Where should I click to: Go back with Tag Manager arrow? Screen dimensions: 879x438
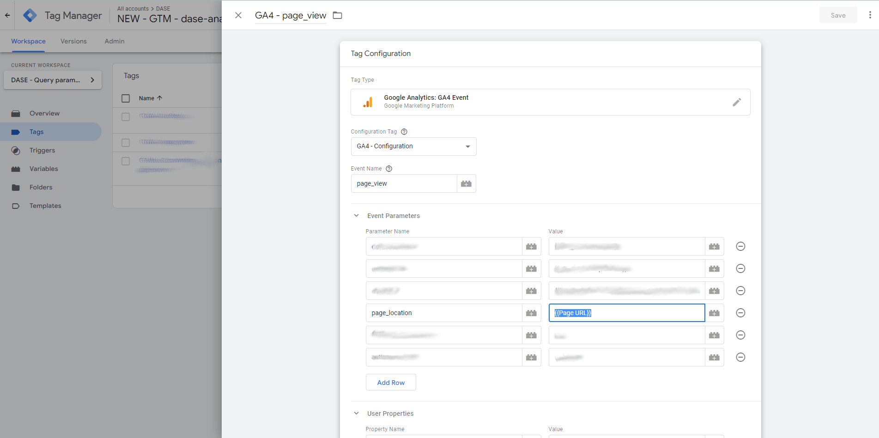(7, 15)
